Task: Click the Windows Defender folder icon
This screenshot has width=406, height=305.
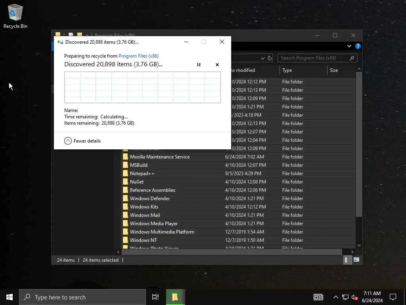Action: click(x=125, y=199)
